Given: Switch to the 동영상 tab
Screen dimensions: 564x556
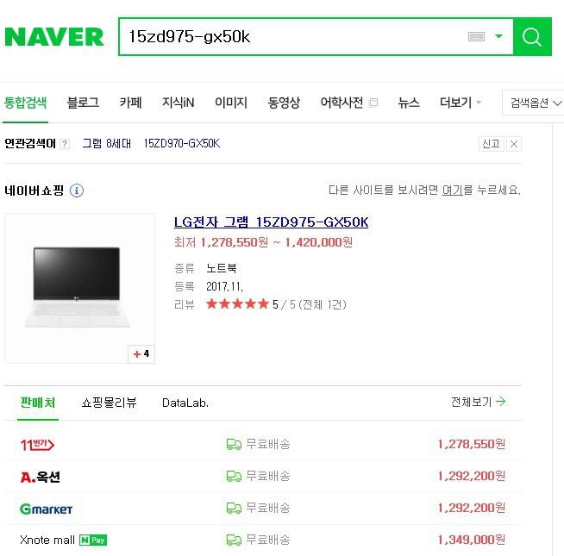Looking at the screenshot, I should pos(284,103).
